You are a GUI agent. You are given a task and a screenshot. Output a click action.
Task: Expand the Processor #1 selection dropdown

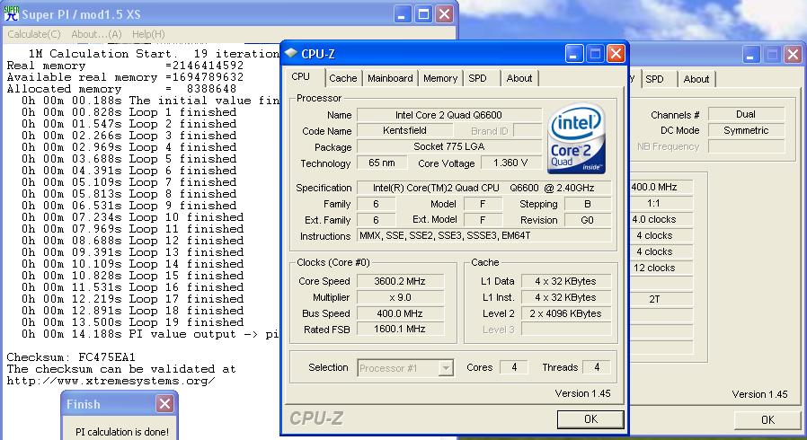pos(447,368)
